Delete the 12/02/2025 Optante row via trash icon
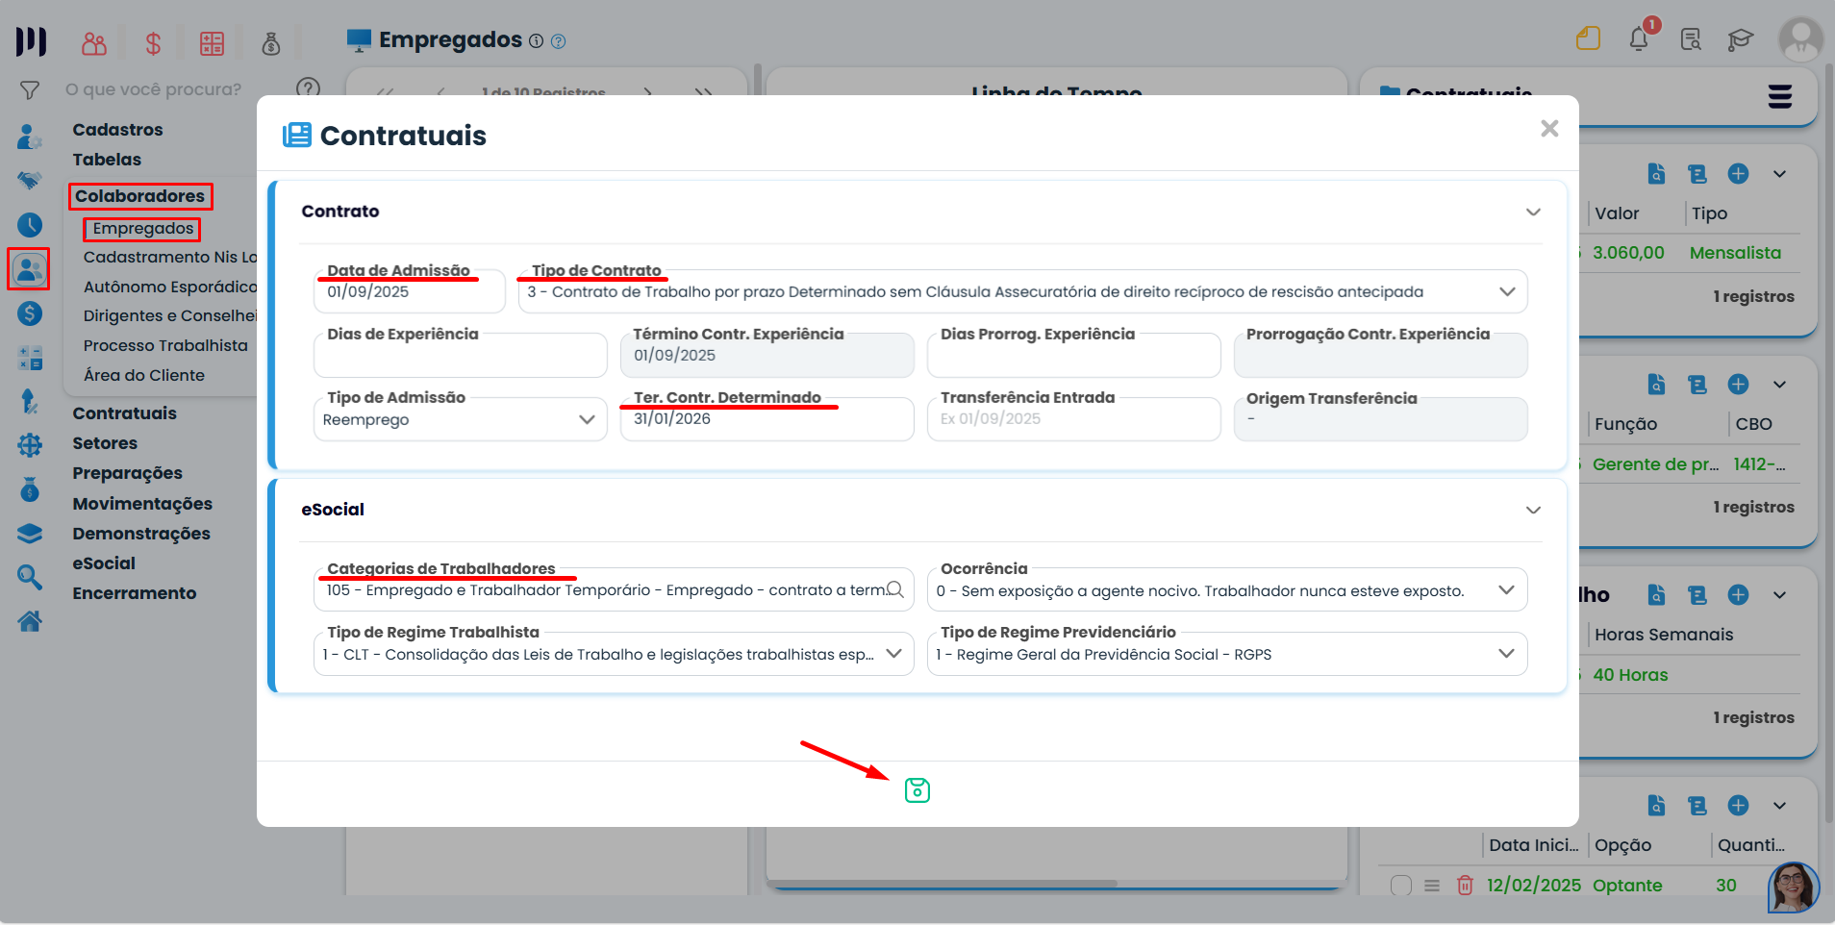 tap(1465, 886)
